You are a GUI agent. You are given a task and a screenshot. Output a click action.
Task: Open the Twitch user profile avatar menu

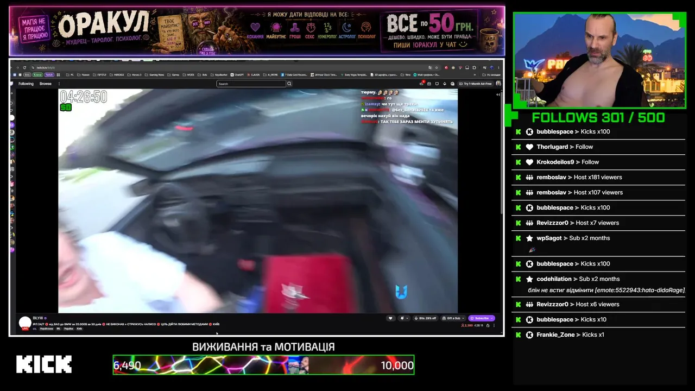tap(498, 84)
